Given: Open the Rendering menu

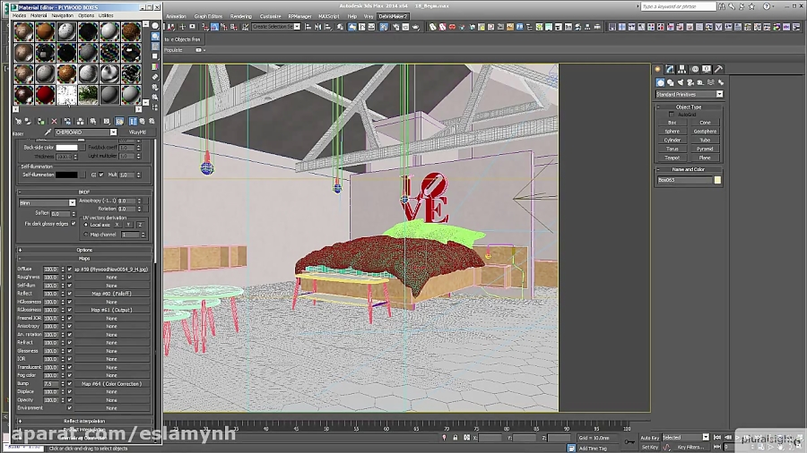Looking at the screenshot, I should coord(240,16).
